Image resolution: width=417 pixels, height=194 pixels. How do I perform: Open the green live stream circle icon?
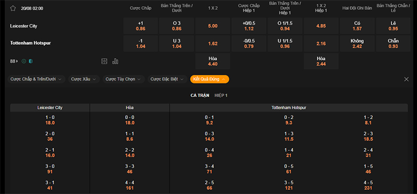[23, 61]
